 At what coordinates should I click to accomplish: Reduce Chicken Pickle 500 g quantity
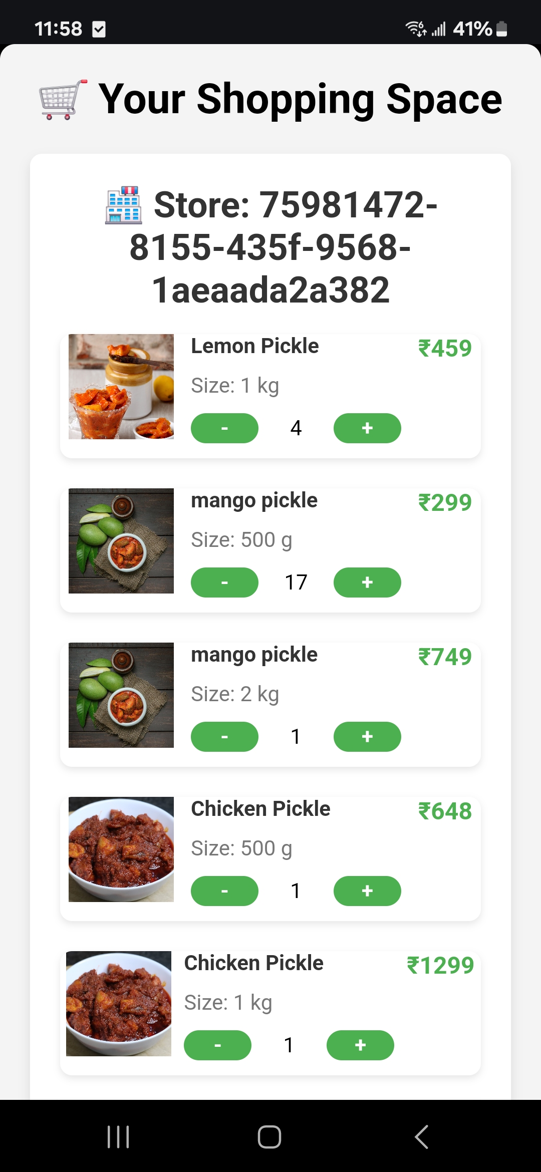pos(224,891)
